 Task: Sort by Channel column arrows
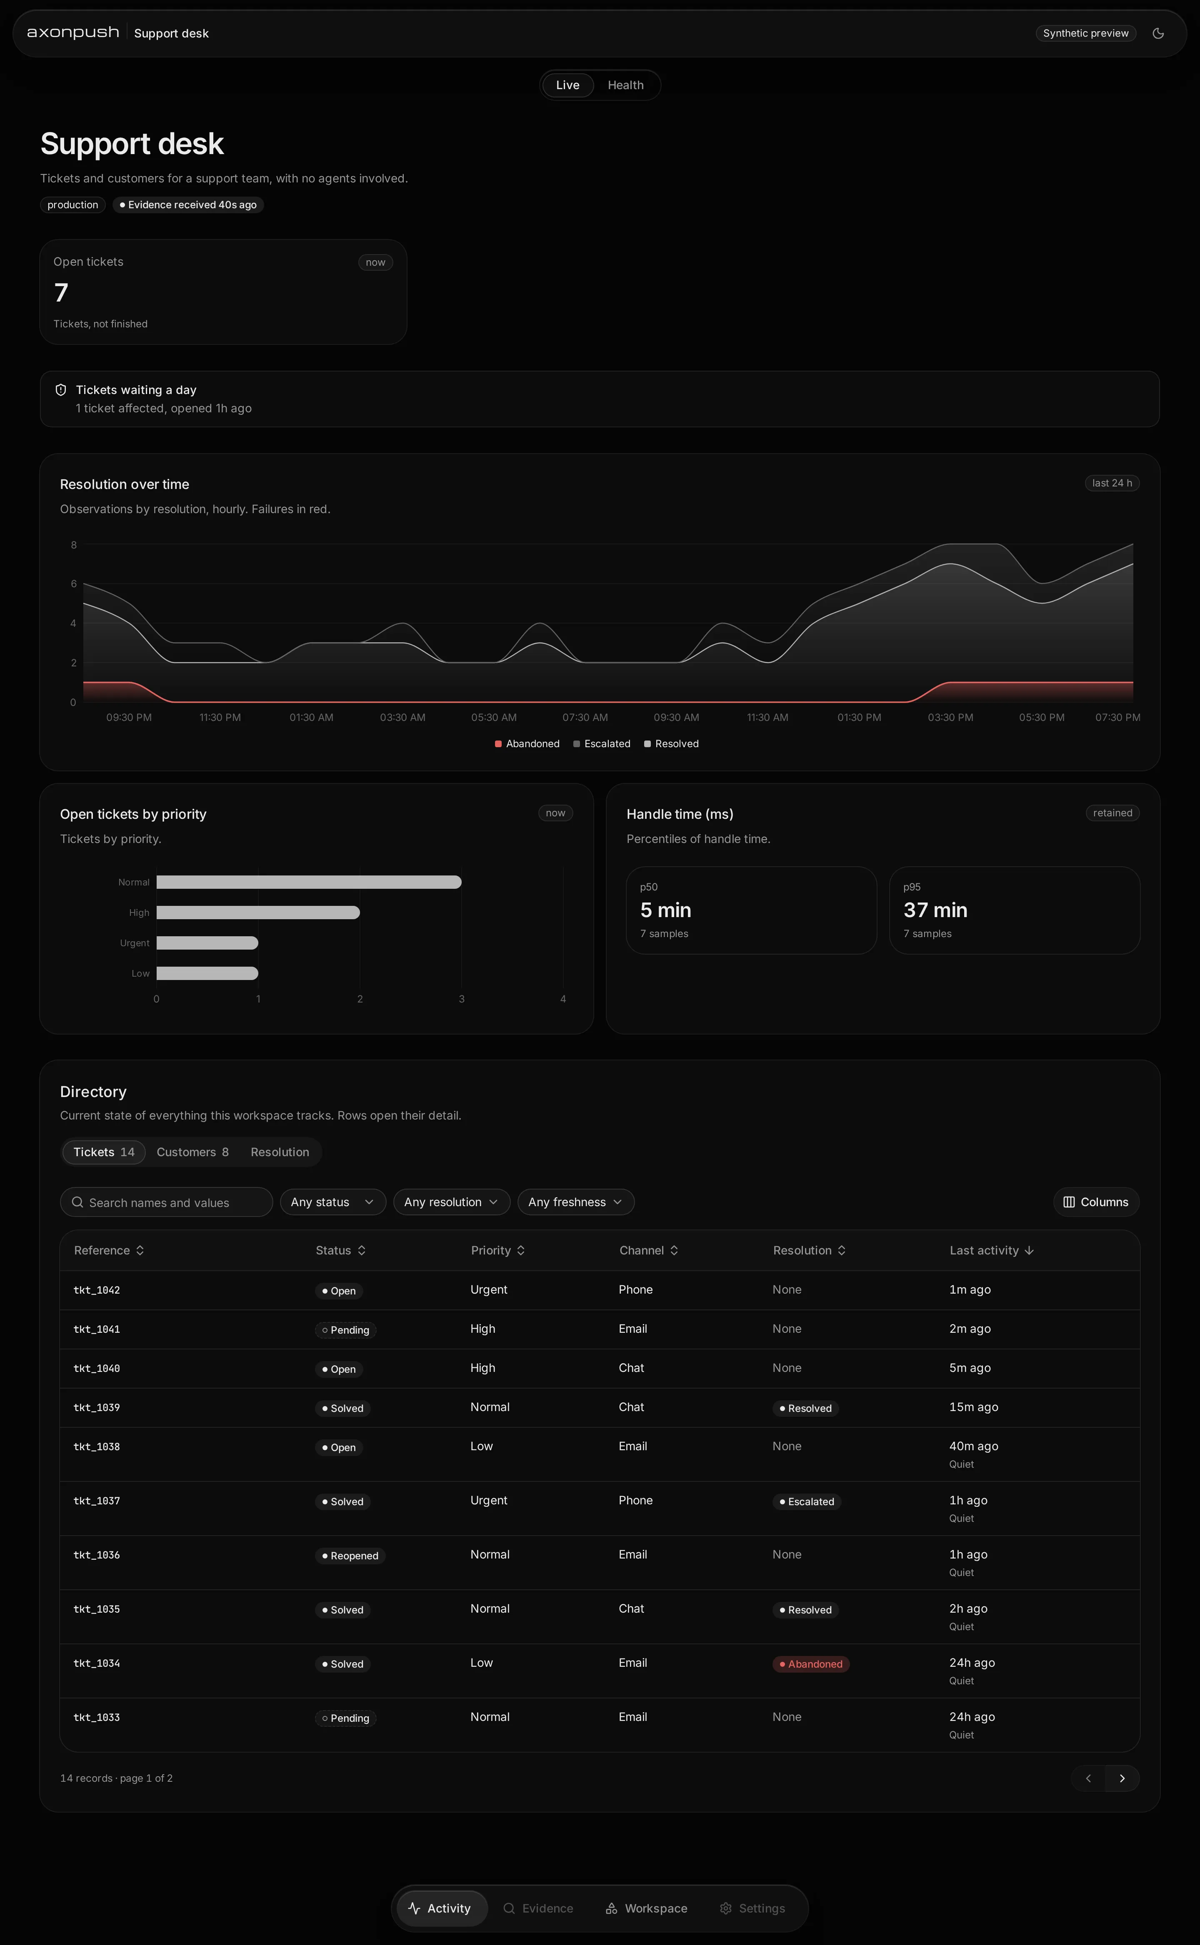(x=674, y=1250)
